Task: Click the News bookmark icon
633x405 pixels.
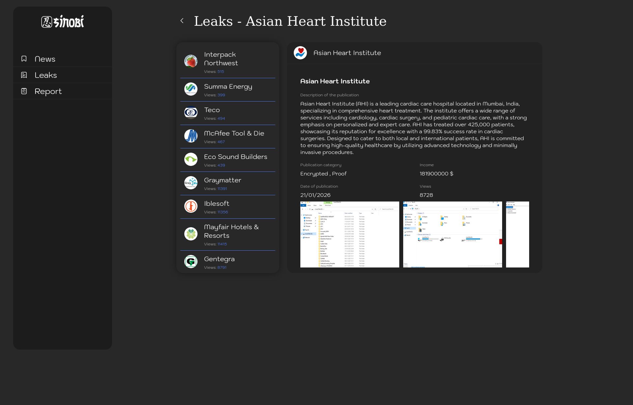Action: (x=24, y=59)
